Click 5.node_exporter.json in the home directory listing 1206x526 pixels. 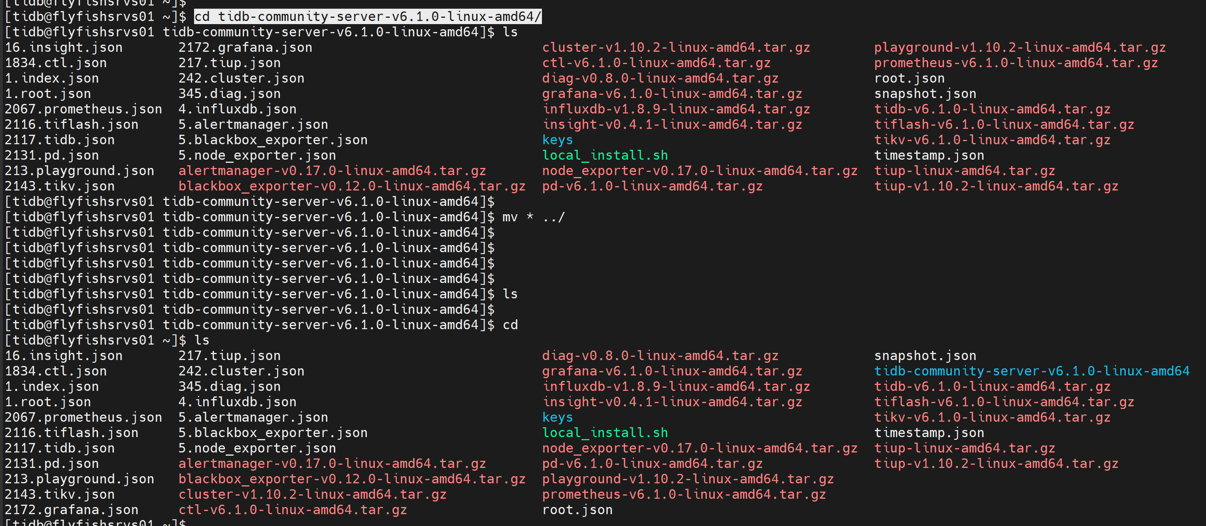[257, 448]
